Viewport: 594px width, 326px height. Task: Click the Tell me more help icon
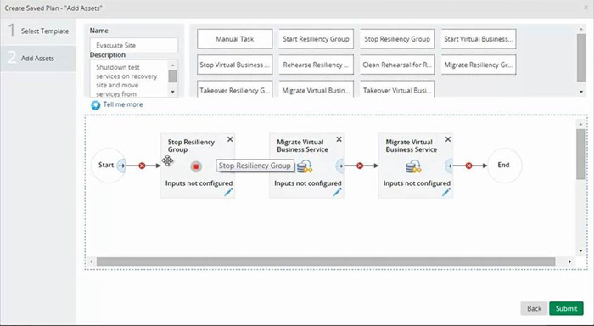tap(95, 105)
